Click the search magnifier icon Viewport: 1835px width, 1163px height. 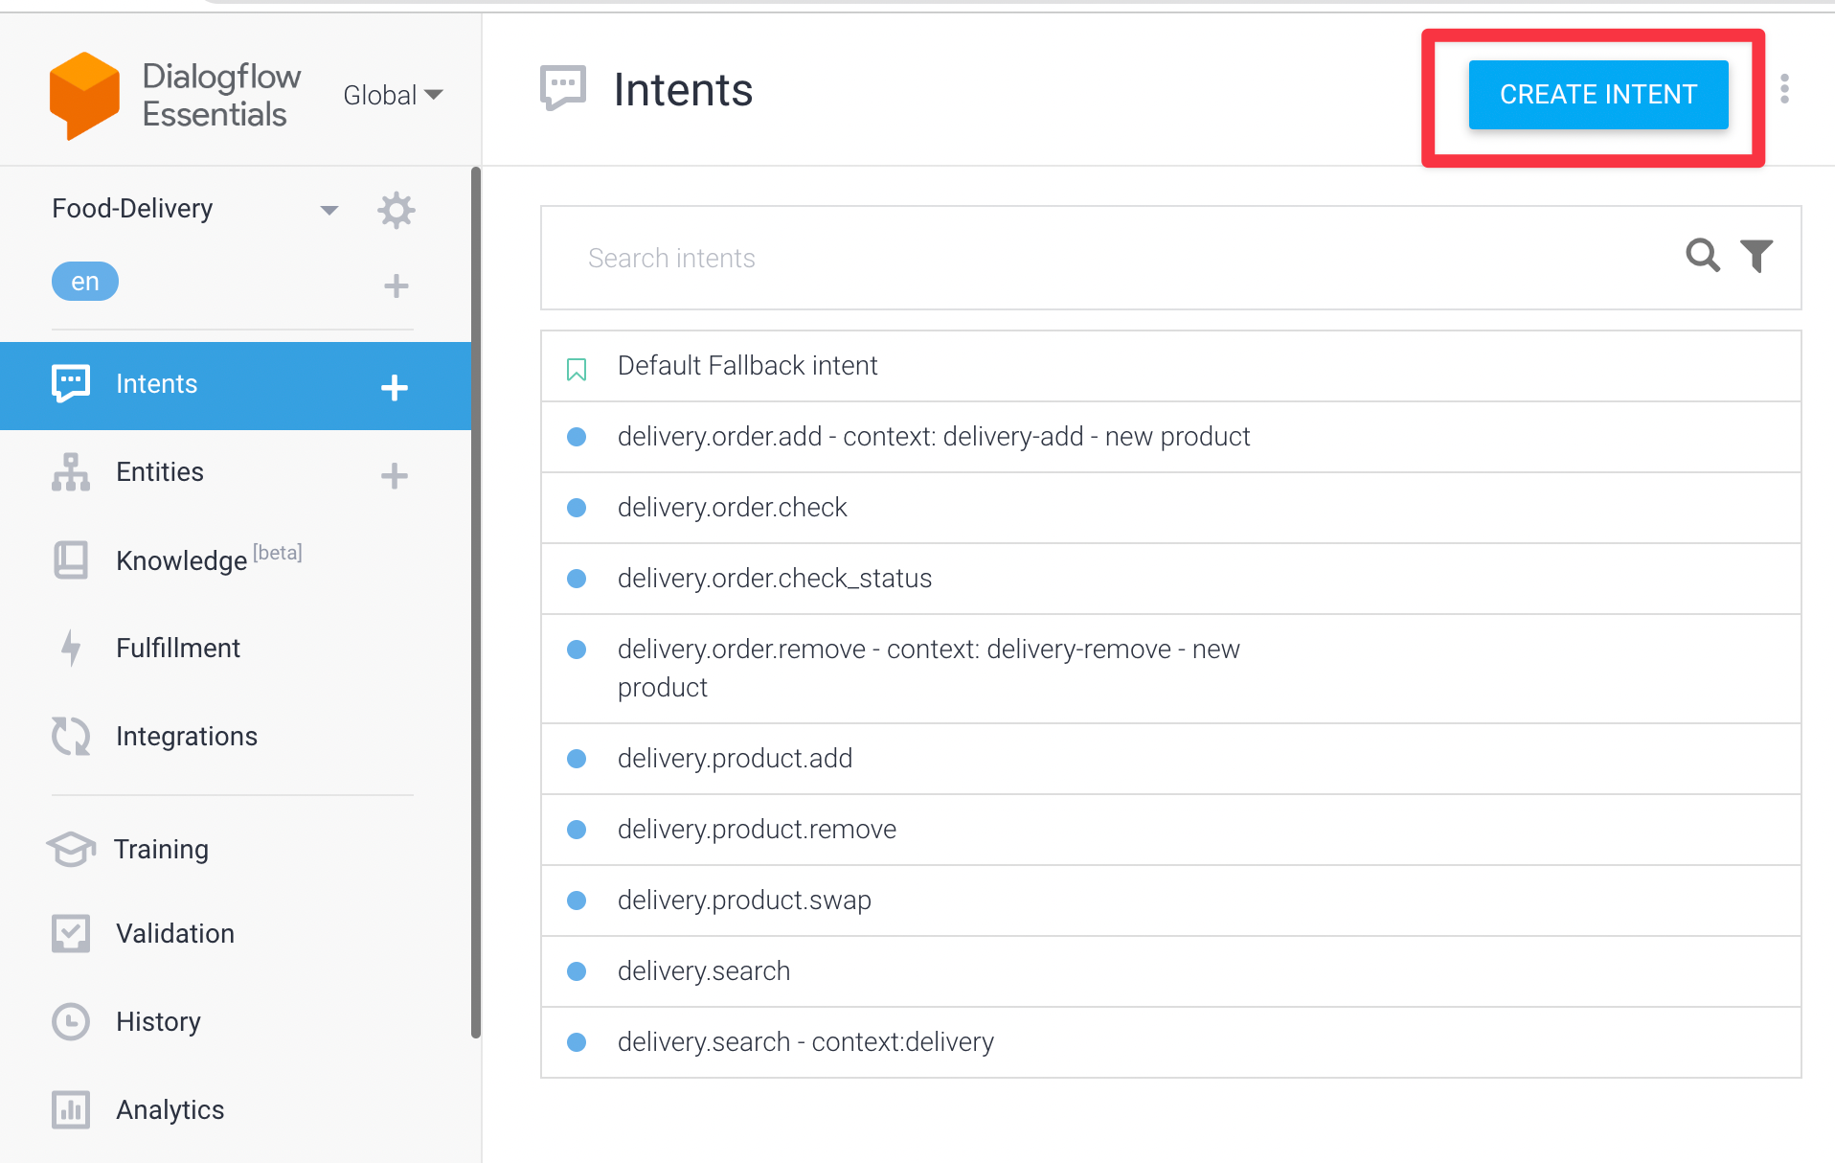click(x=1702, y=256)
